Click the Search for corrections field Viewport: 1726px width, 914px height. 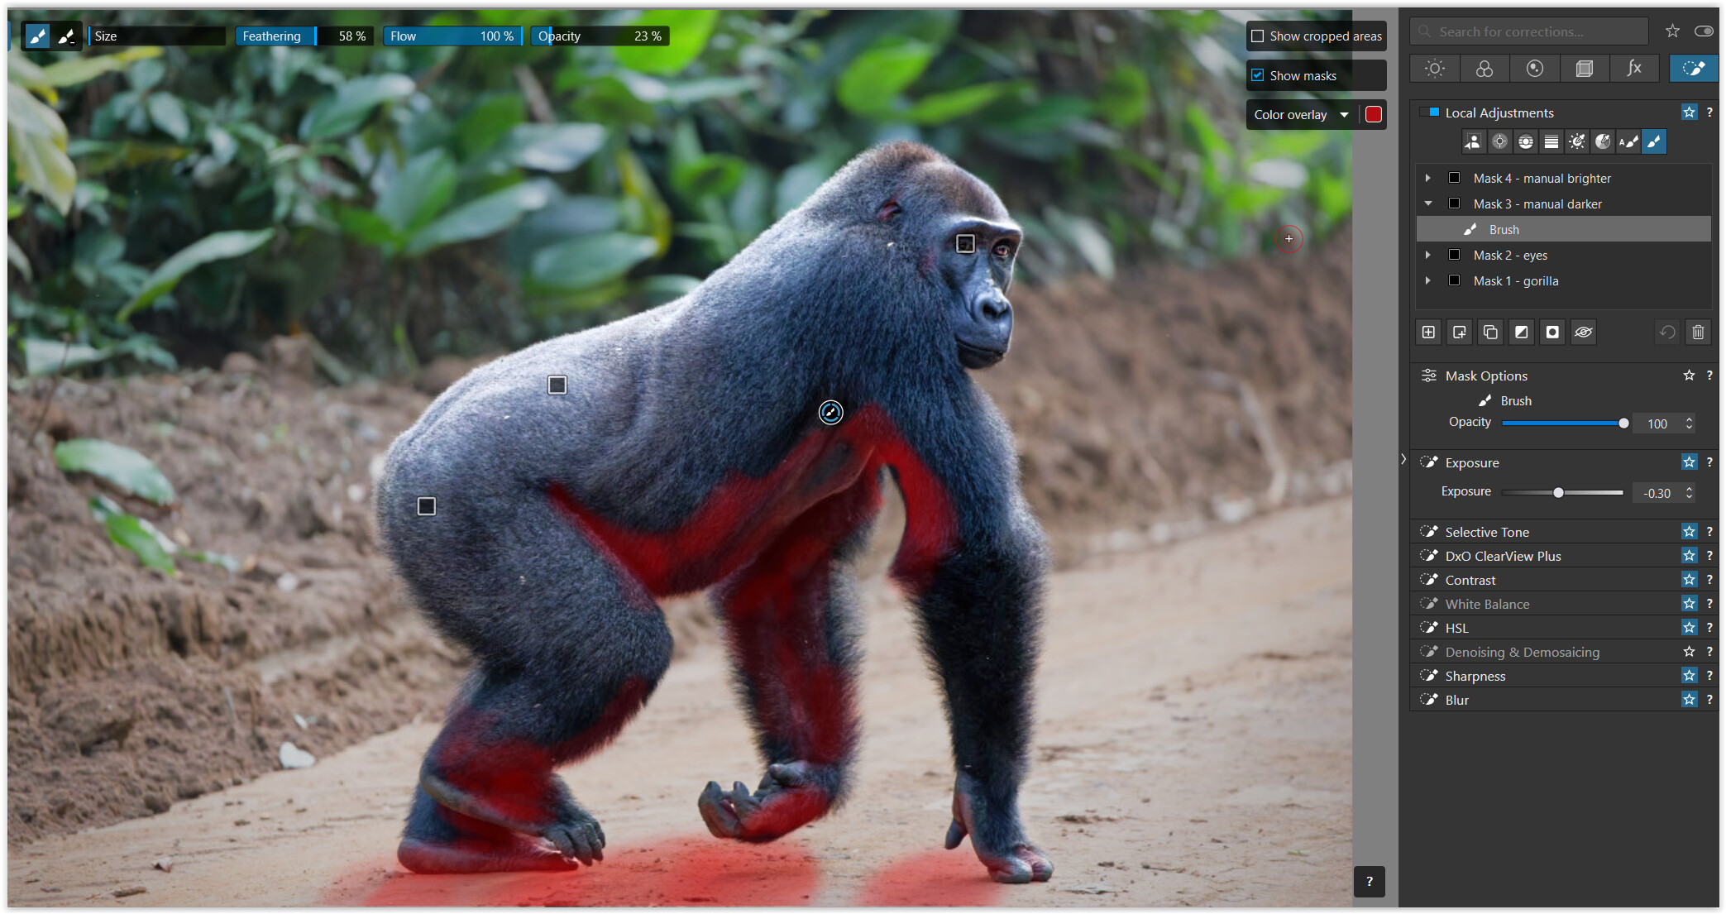(x=1530, y=32)
